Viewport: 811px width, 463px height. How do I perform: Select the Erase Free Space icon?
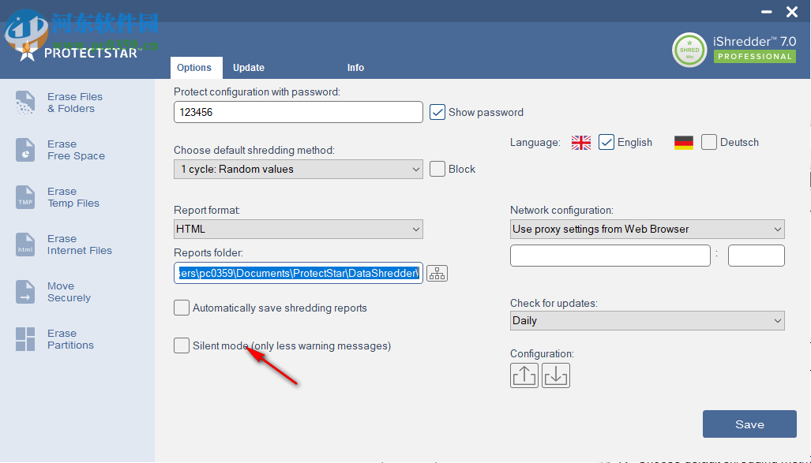24,150
